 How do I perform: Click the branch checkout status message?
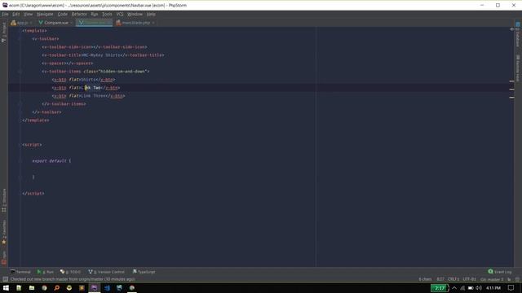[x=73, y=279]
